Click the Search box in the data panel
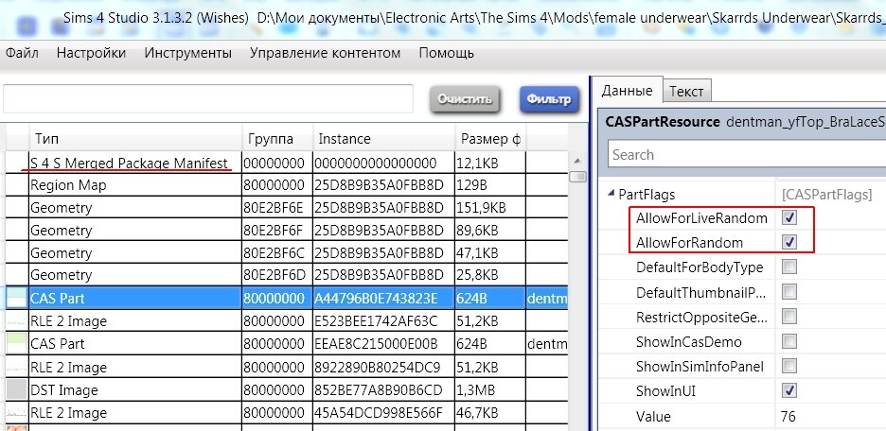 (747, 154)
